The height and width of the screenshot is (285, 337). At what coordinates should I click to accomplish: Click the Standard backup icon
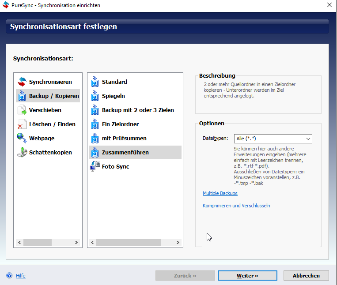(95, 82)
